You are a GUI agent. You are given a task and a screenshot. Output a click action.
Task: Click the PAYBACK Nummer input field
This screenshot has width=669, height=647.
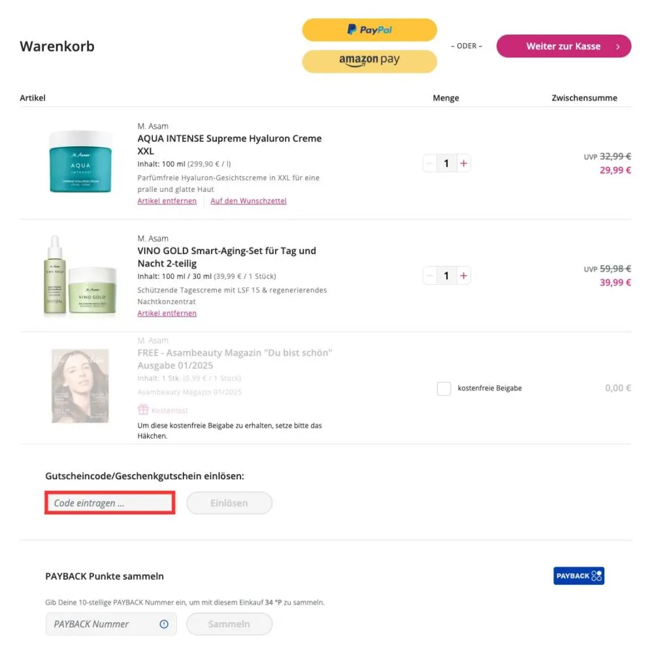[x=98, y=624]
